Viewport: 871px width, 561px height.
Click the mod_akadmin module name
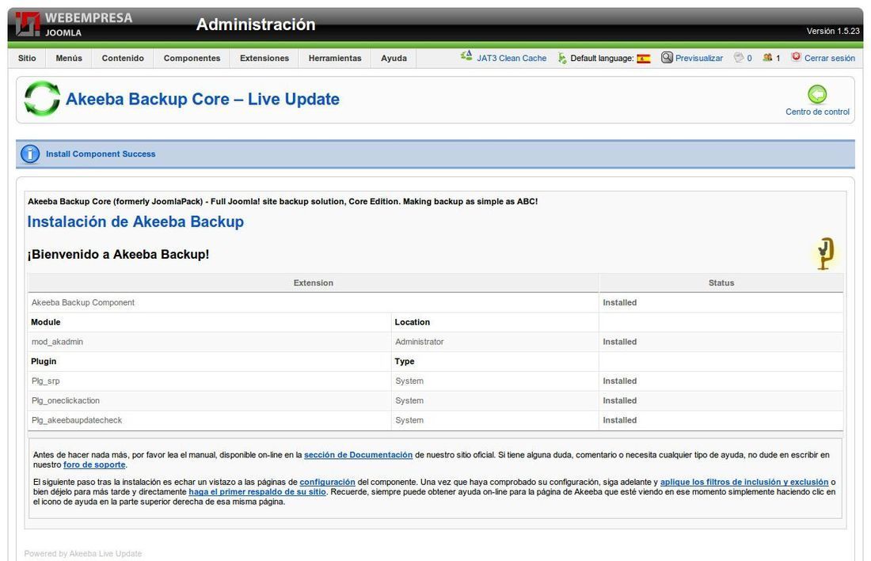click(57, 342)
